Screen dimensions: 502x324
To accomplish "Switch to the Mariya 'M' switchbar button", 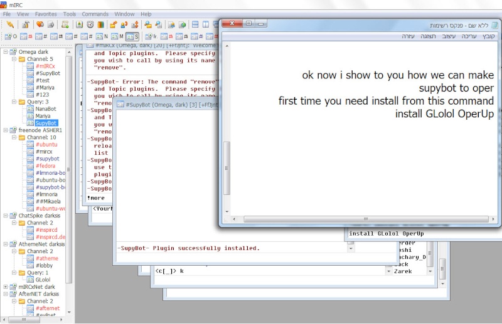I will click(x=117, y=36).
